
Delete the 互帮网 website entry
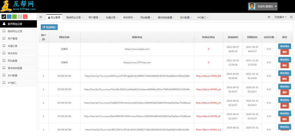click(x=285, y=65)
